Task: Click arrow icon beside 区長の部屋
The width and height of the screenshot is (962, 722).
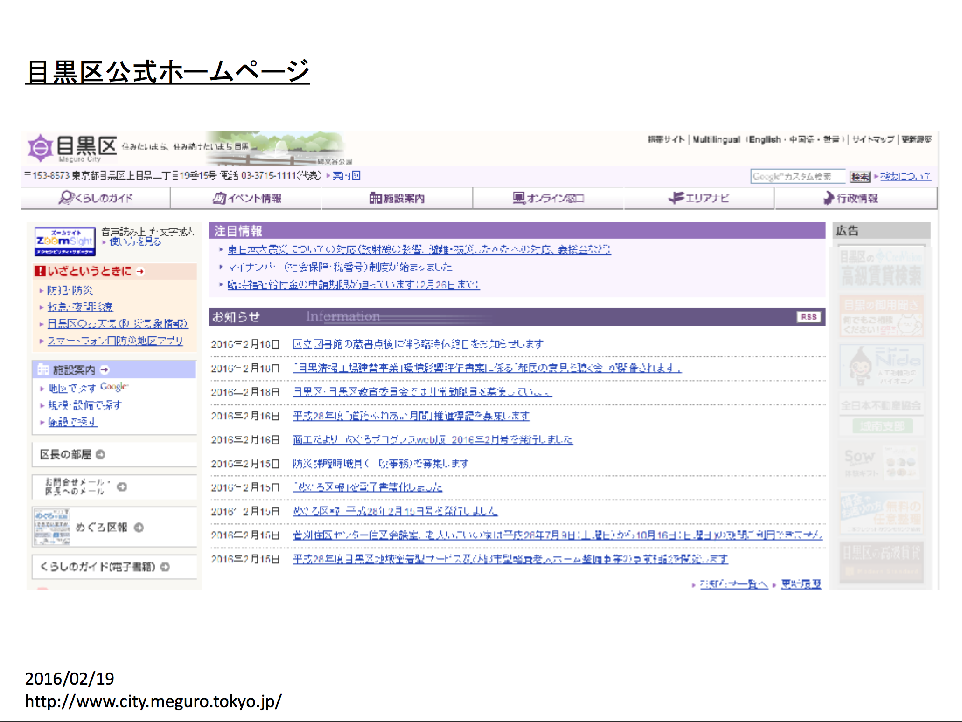Action: 100,454
